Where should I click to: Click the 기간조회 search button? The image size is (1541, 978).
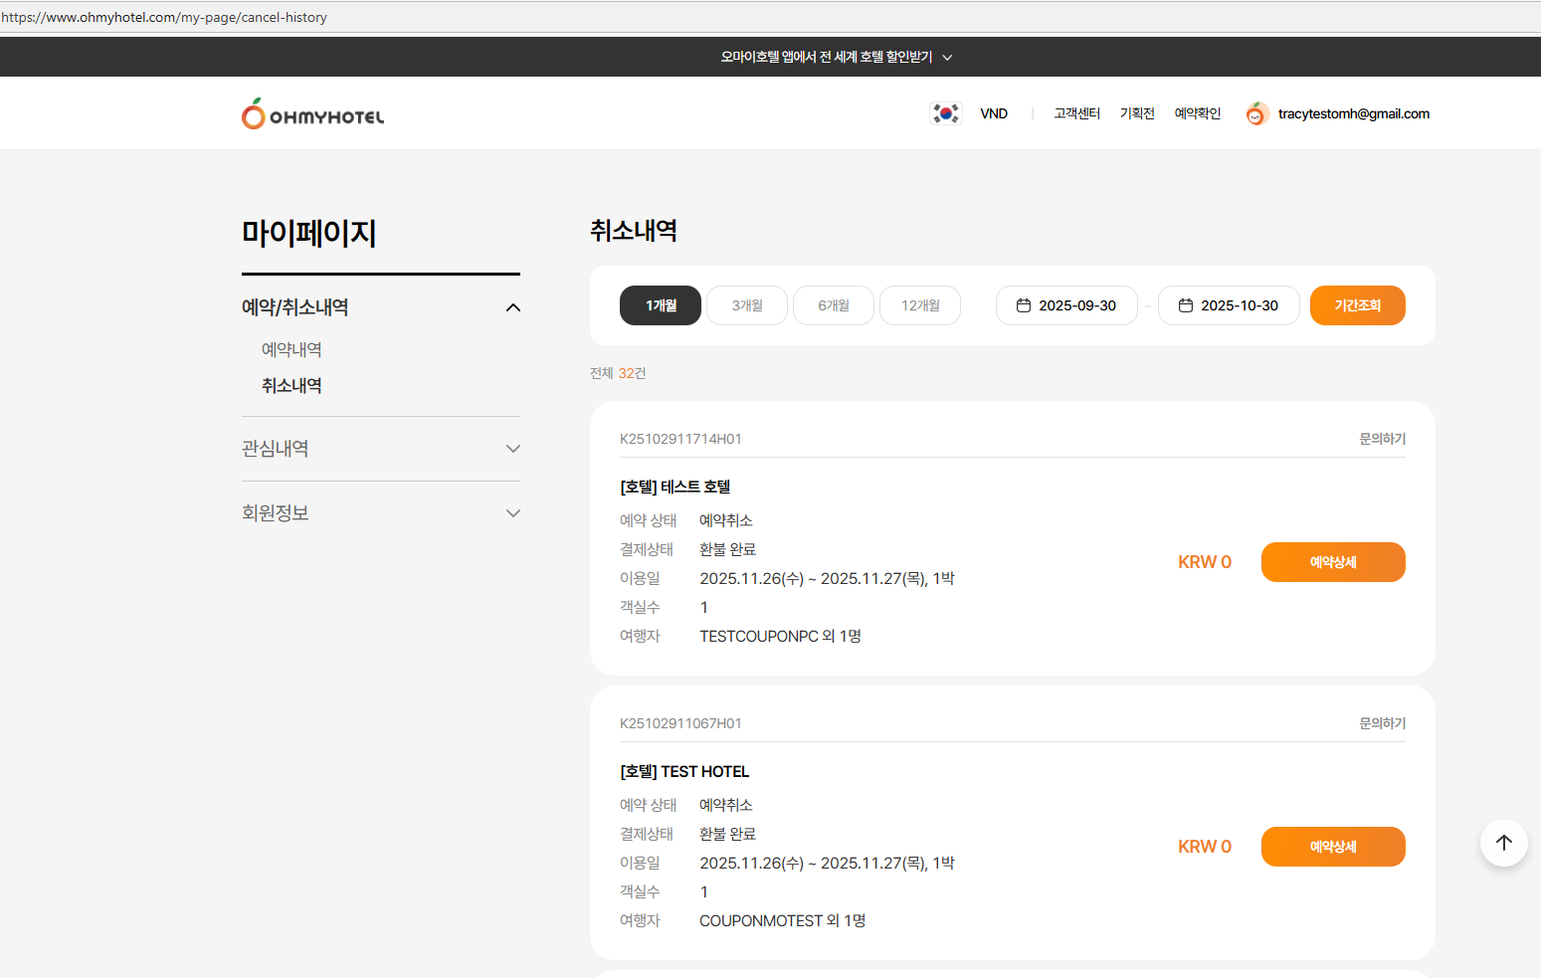[1357, 305]
